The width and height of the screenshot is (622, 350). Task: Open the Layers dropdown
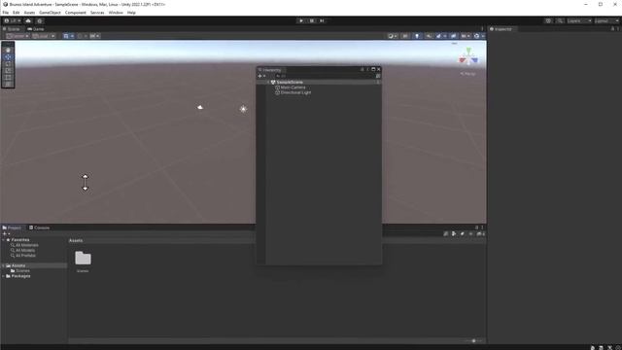(579, 20)
